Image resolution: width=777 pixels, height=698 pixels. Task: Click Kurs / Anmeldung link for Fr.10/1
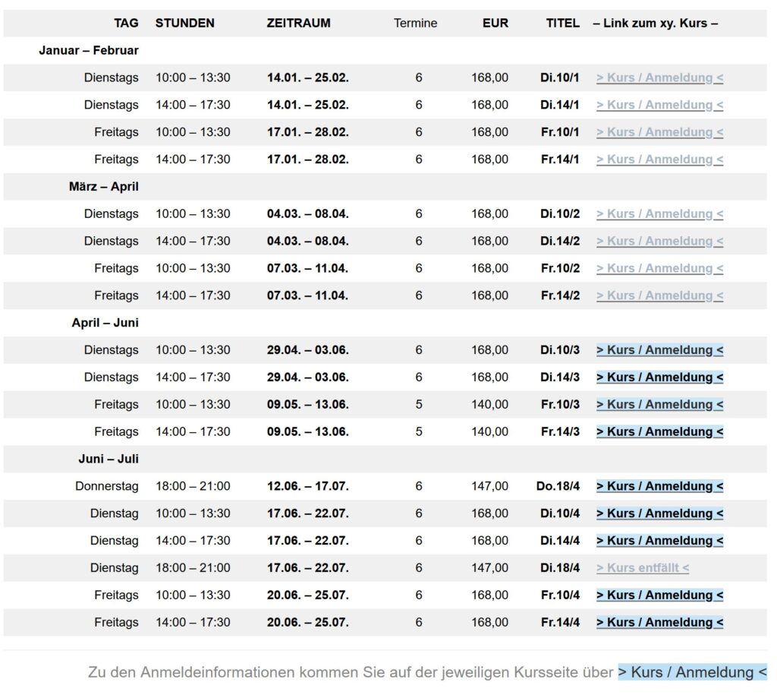659,132
